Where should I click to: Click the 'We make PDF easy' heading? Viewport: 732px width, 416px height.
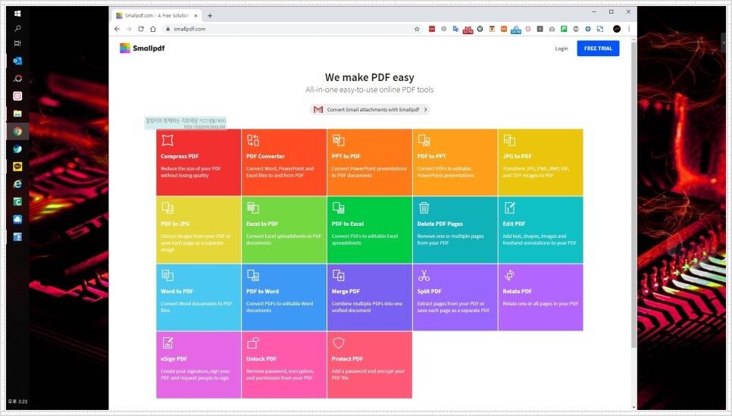point(370,77)
